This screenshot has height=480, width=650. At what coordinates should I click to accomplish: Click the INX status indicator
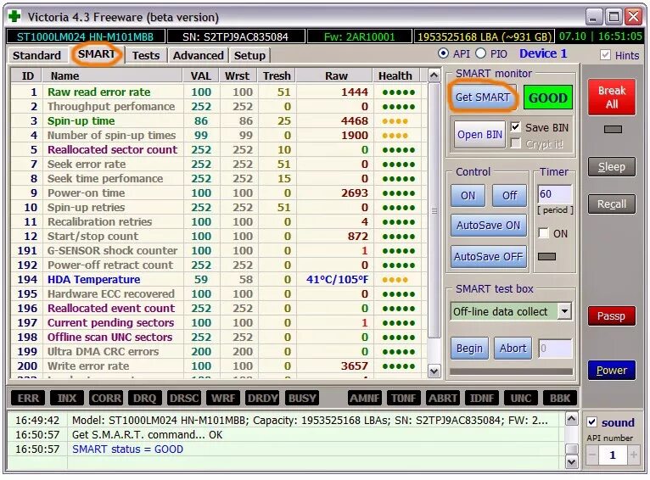pos(67,399)
